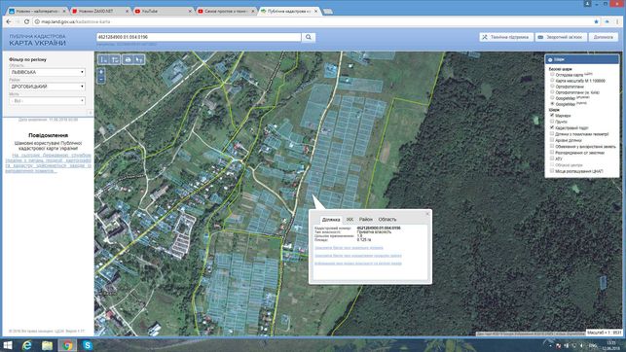Collapse the layers panel header icon
Screen dimensions: 626x352
coord(550,59)
